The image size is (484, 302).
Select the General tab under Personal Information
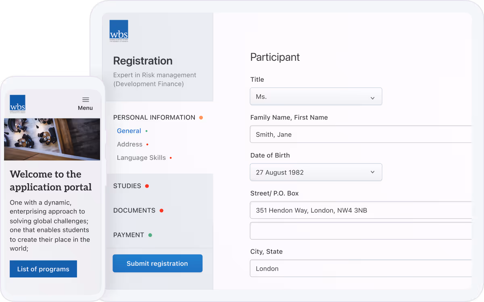(x=129, y=130)
